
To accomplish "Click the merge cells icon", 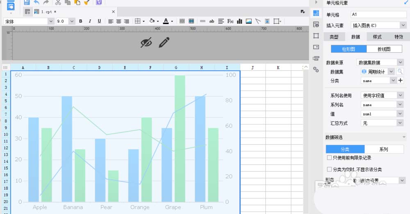I will (x=182, y=21).
